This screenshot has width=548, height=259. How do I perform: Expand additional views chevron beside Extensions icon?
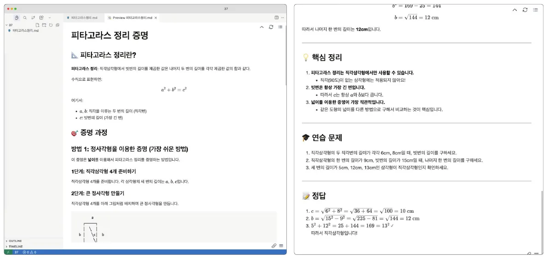[50, 17]
